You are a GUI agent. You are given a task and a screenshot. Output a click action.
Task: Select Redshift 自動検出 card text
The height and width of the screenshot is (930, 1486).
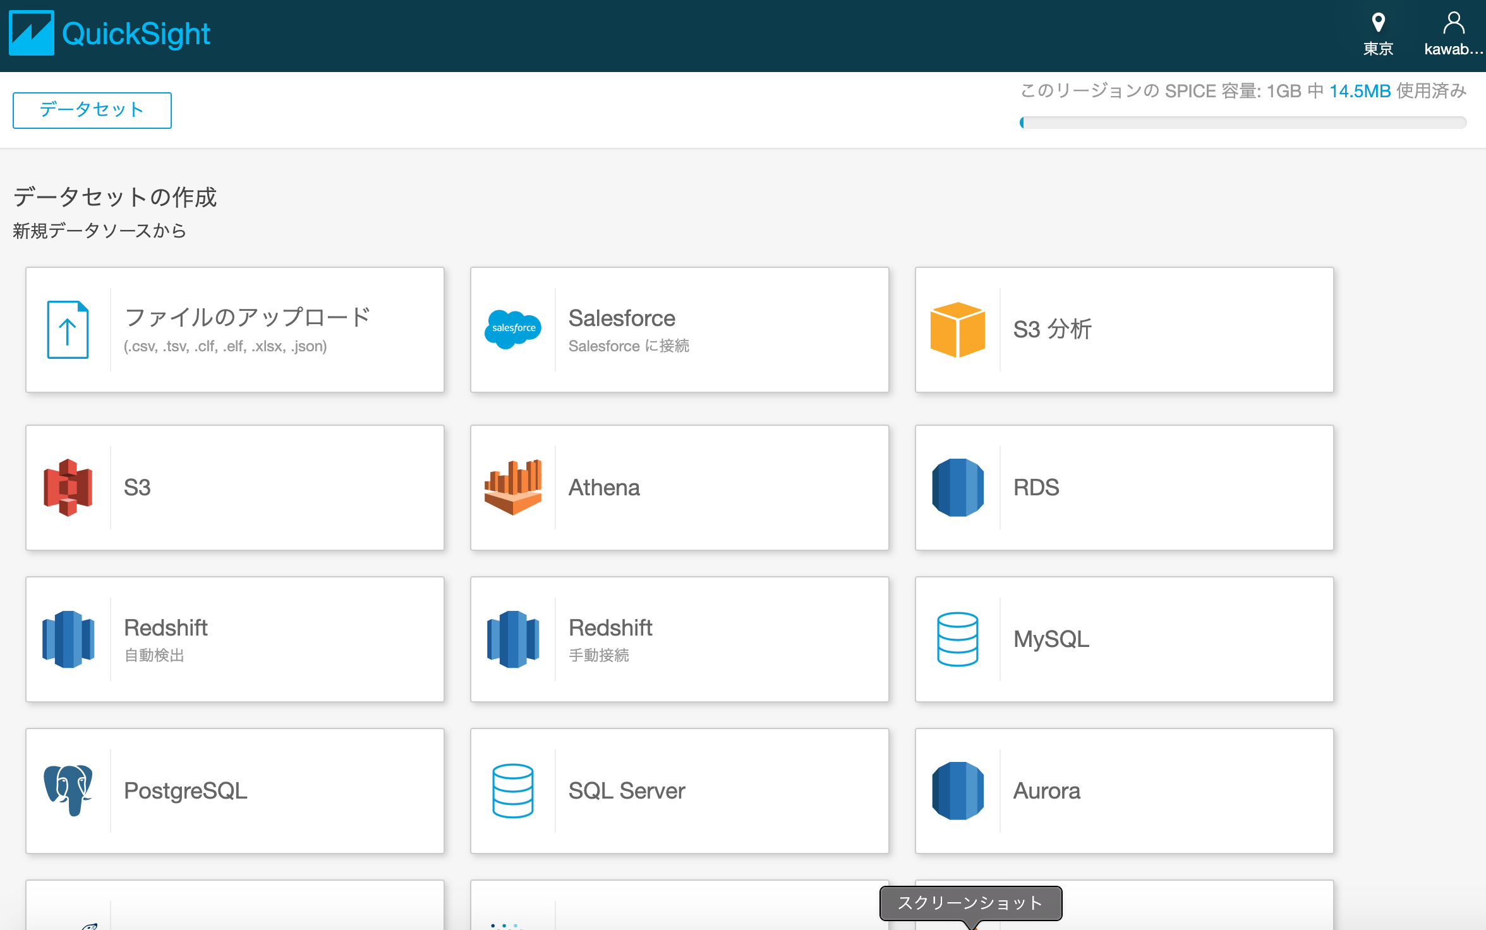(166, 639)
